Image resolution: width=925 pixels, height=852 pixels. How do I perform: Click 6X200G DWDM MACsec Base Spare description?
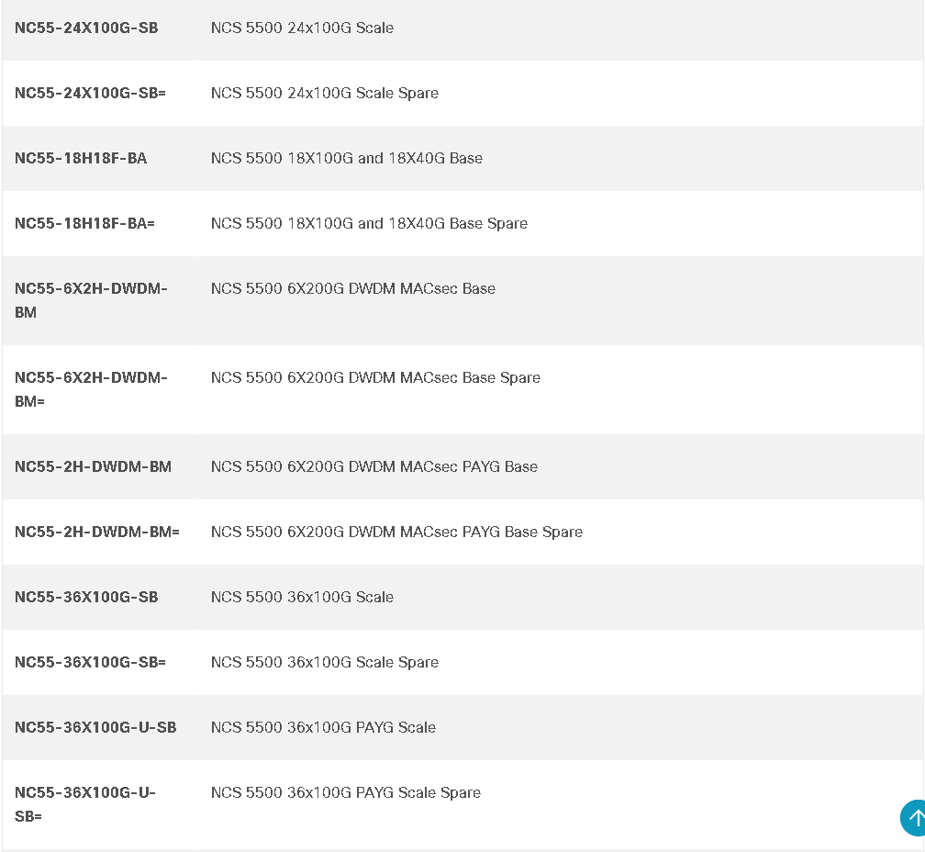coord(375,377)
